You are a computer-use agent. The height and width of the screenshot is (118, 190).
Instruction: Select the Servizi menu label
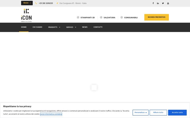(x=70, y=27)
